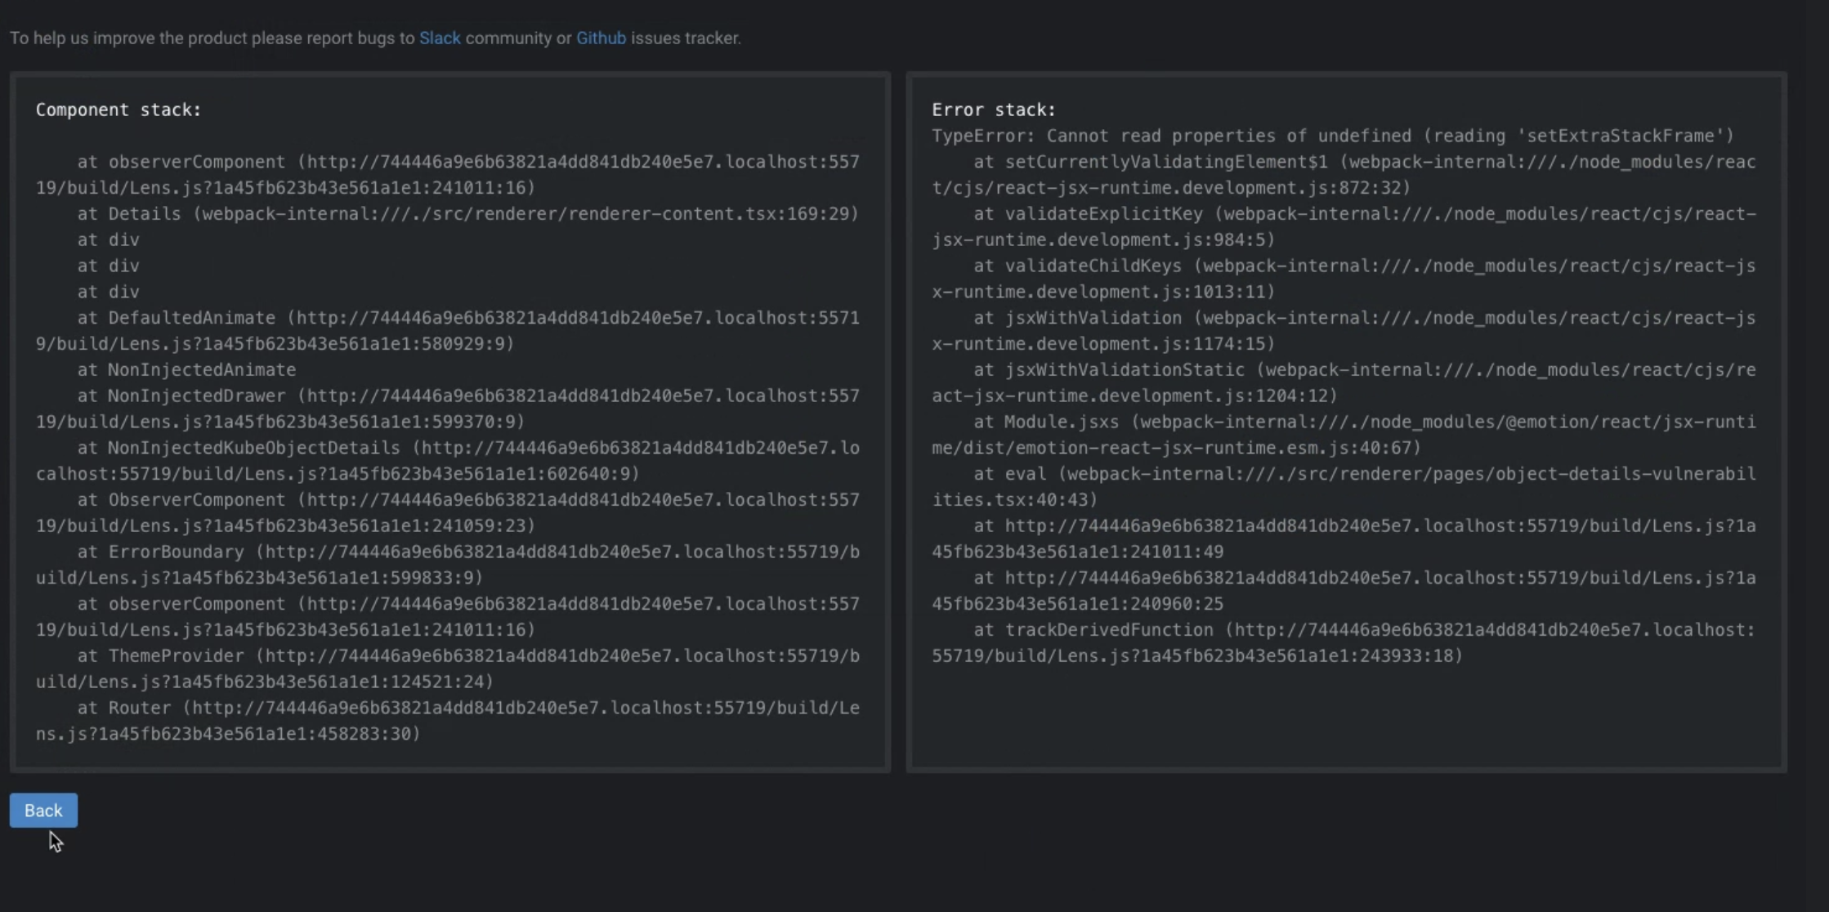Click the 'at jsxWithValidation' error line
Viewport: 1829px width, 912px height.
1344,331
